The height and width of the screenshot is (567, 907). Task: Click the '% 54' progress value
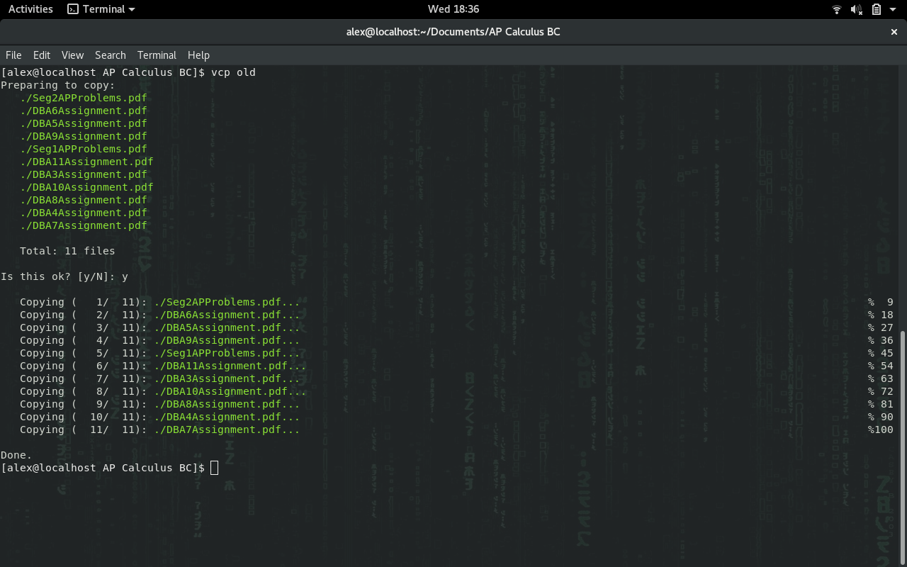click(881, 366)
